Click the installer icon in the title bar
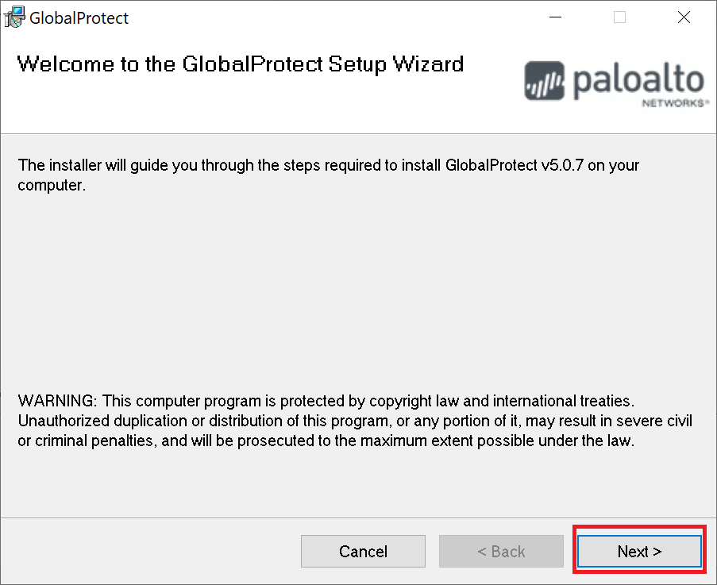The height and width of the screenshot is (585, 717). click(x=13, y=16)
